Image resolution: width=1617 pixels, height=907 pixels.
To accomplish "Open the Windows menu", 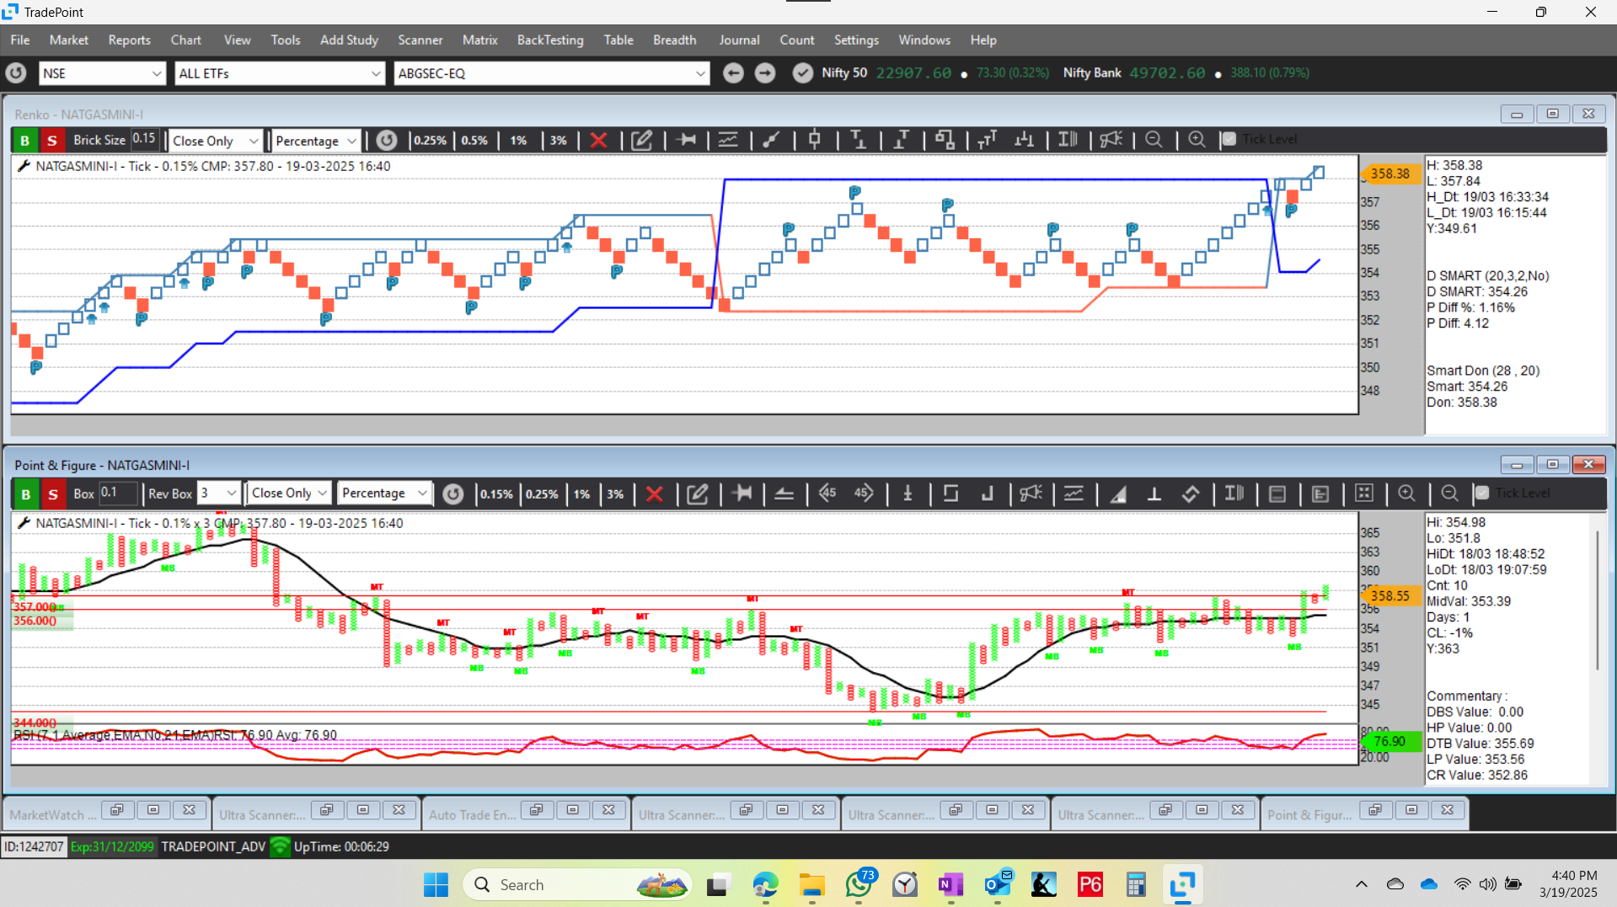I will [x=924, y=40].
